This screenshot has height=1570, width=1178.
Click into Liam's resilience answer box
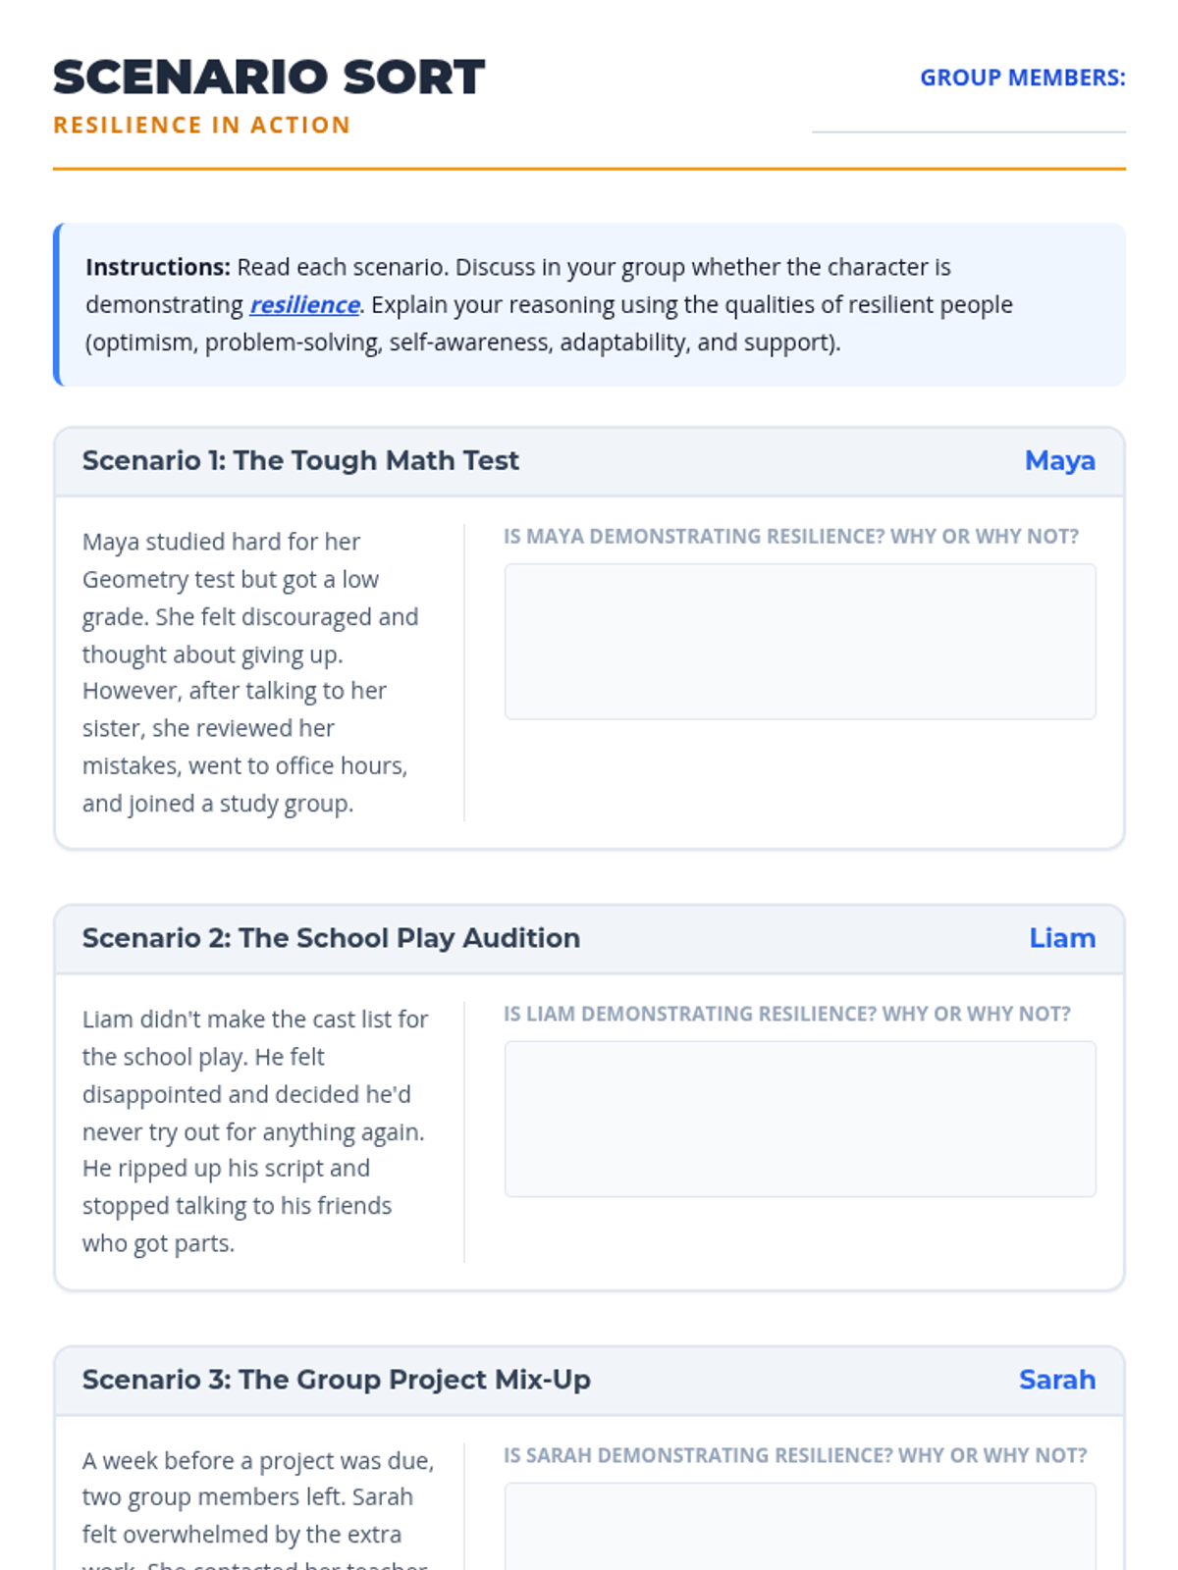pyautogui.click(x=799, y=1119)
